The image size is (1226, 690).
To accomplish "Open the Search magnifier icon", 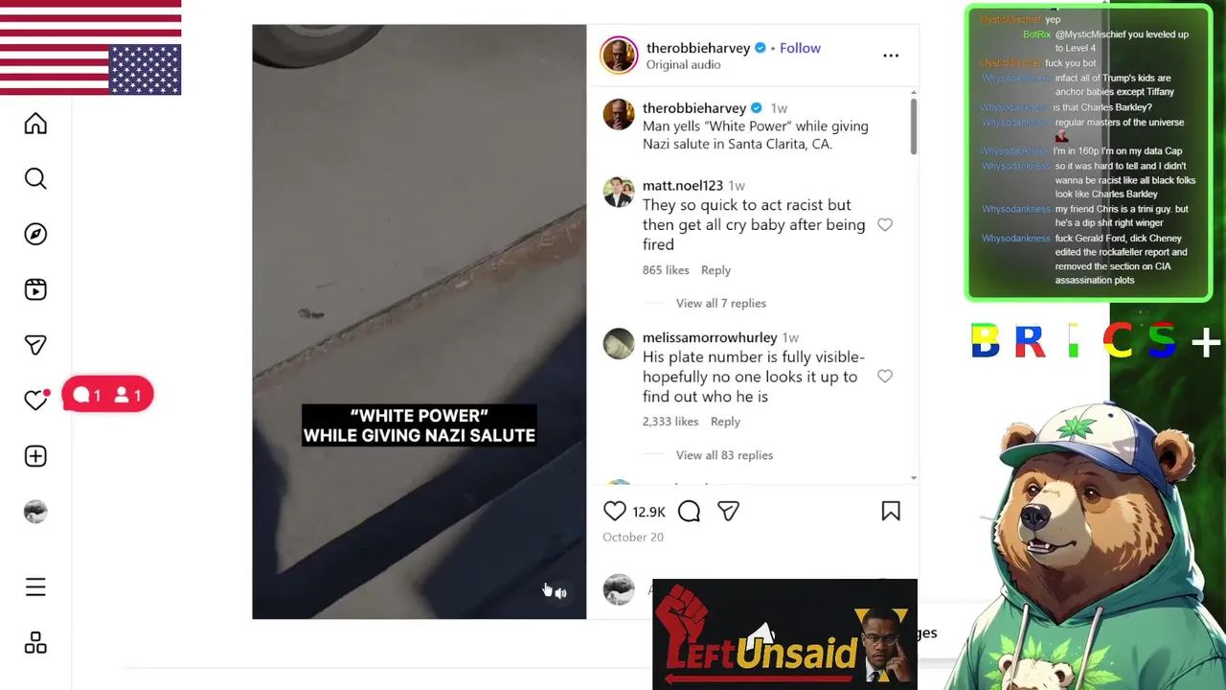I will [35, 179].
